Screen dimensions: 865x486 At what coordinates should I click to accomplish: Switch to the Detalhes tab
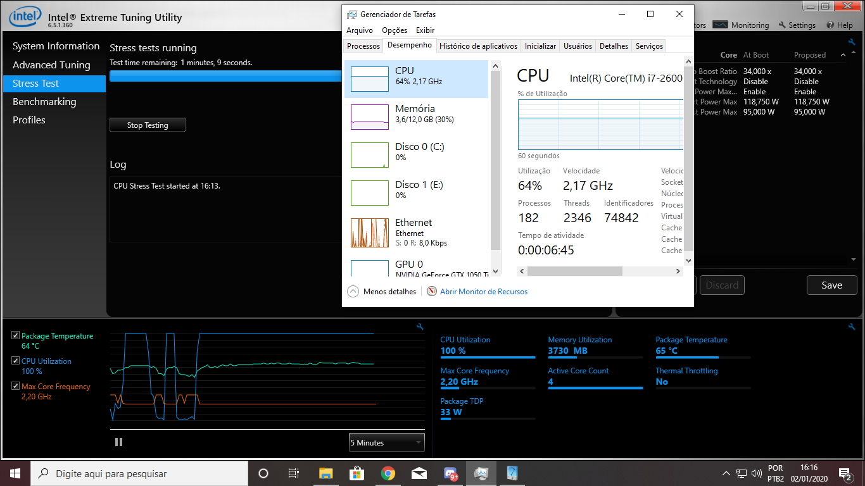(x=614, y=46)
